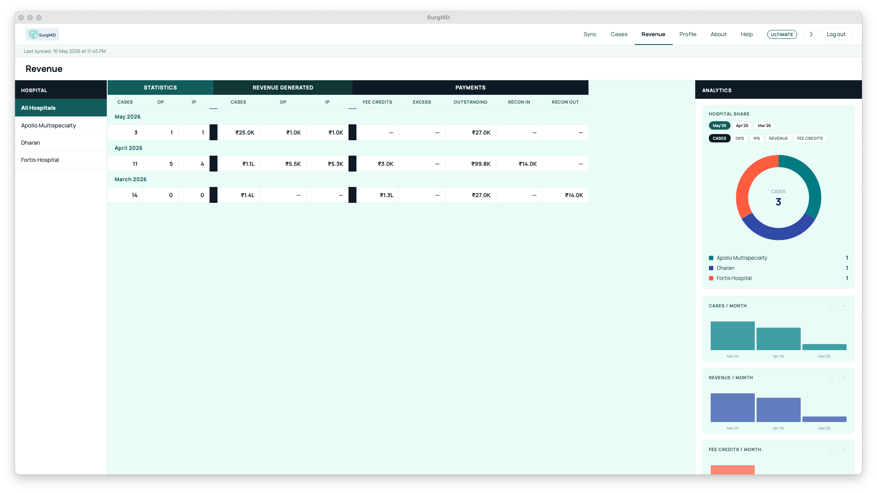The height and width of the screenshot is (493, 877).
Task: Click the RECON OUT column header
Action: point(566,102)
